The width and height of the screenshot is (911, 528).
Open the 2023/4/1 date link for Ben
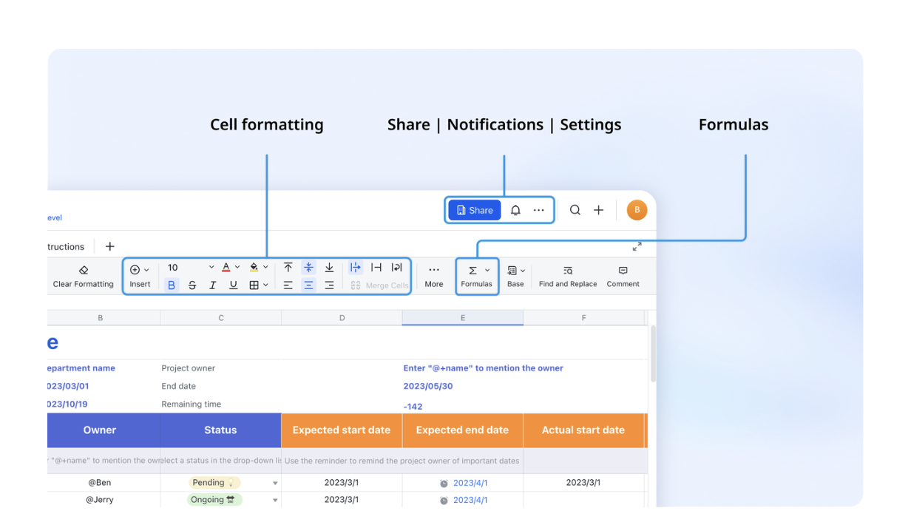click(470, 483)
